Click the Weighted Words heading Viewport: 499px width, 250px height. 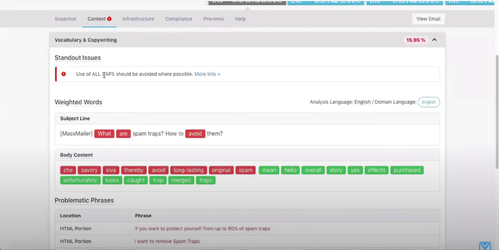78,102
